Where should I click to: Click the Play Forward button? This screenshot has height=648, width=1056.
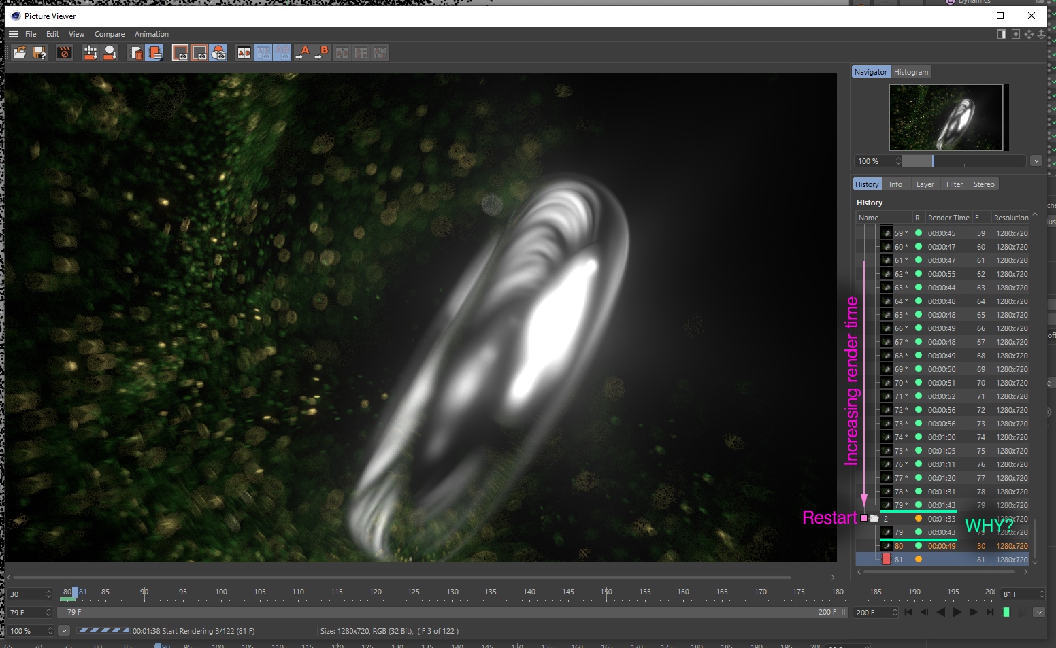[957, 612]
